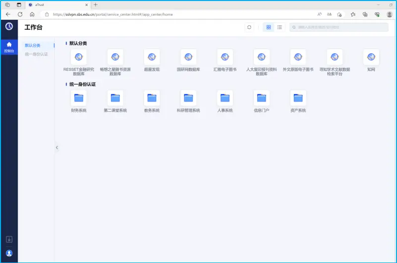Open the 财务系统 folder icon
Viewport: 397px width, 263px height.
tap(78, 98)
